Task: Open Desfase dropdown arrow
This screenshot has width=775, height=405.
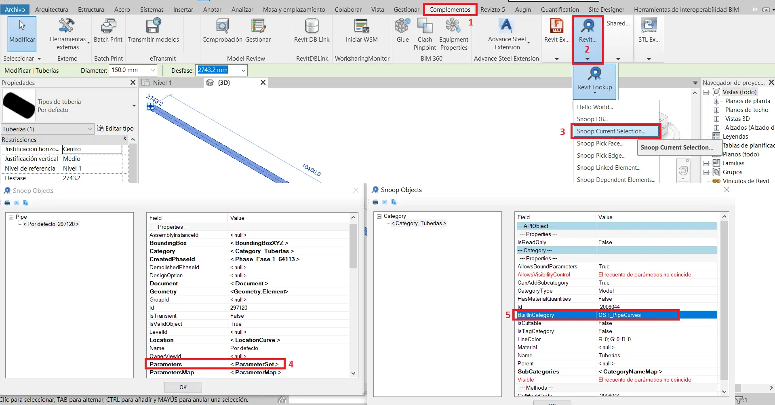Action: pos(243,70)
